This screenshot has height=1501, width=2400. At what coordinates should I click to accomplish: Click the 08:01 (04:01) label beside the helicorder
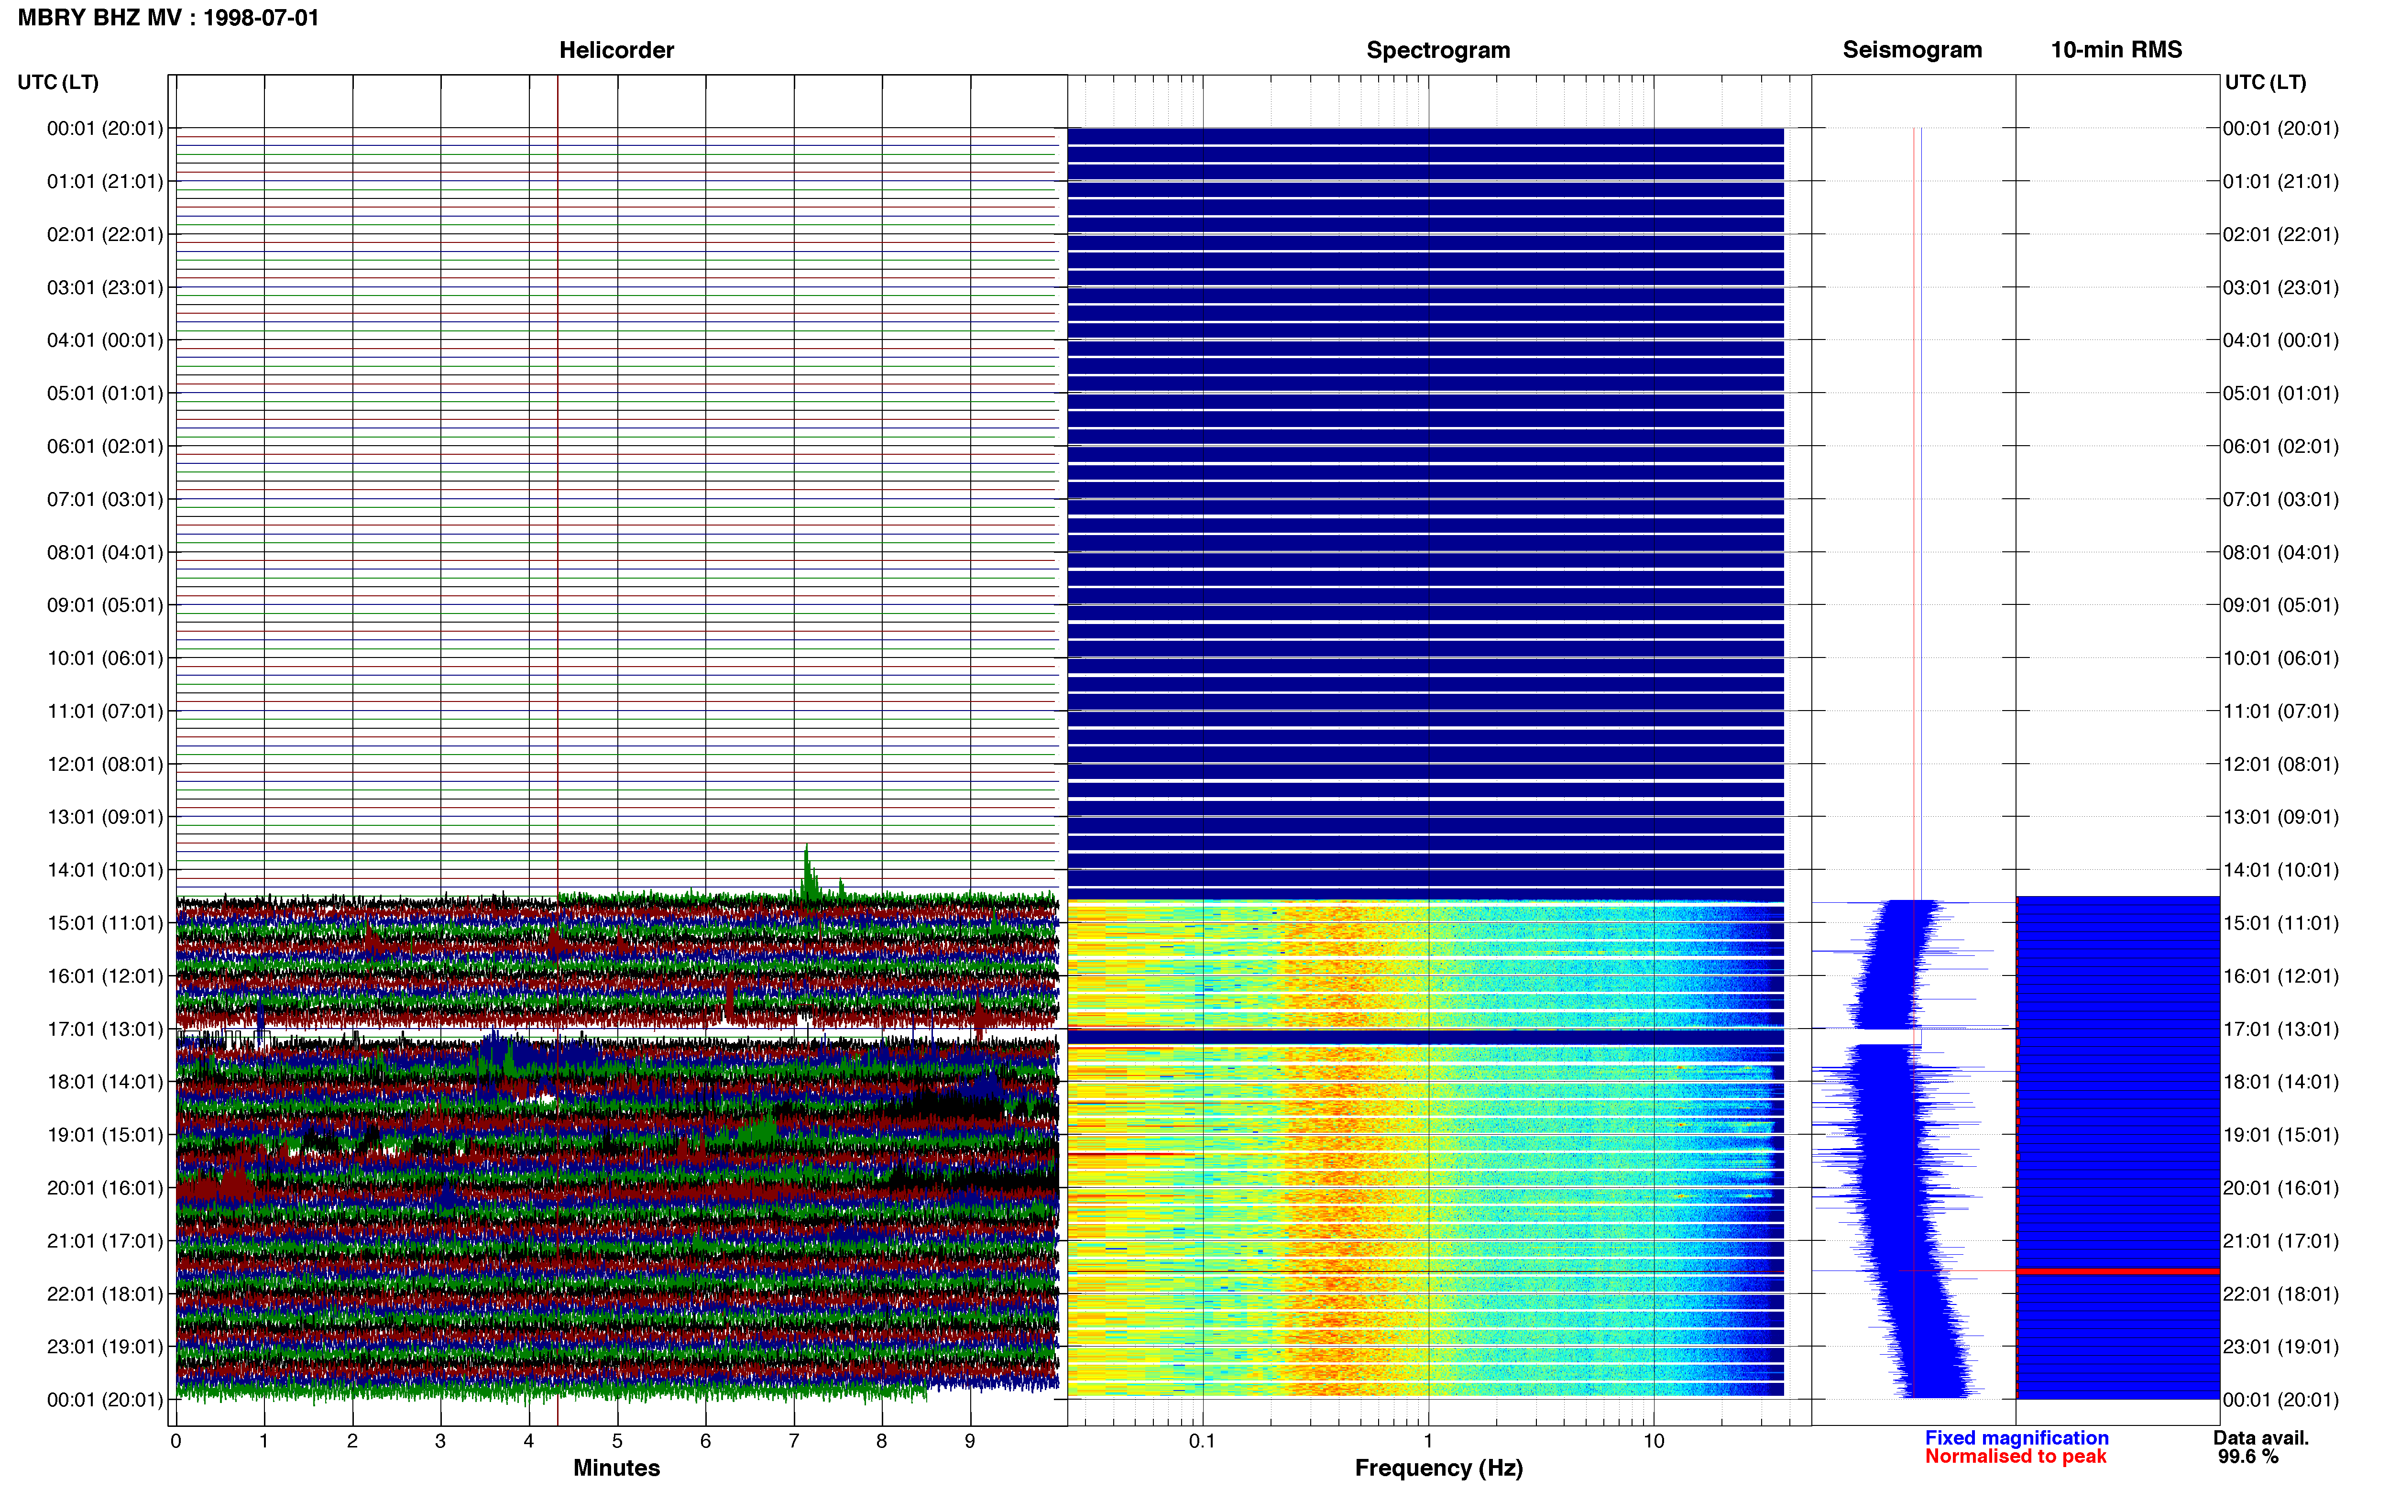coord(105,552)
